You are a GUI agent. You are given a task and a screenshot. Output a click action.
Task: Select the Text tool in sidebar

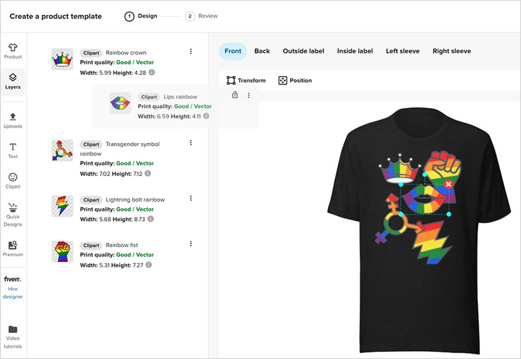tap(12, 151)
